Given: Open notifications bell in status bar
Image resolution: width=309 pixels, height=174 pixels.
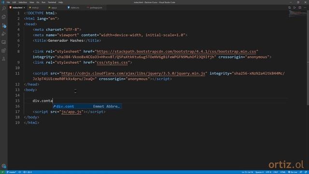Looking at the screenshot, I should pos(306,172).
